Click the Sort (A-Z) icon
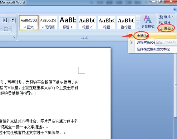 click(5, 20)
